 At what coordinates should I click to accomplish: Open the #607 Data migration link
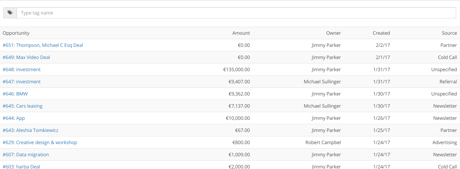(x=26, y=154)
